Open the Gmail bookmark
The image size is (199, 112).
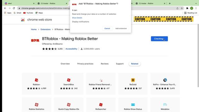coord(17,13)
